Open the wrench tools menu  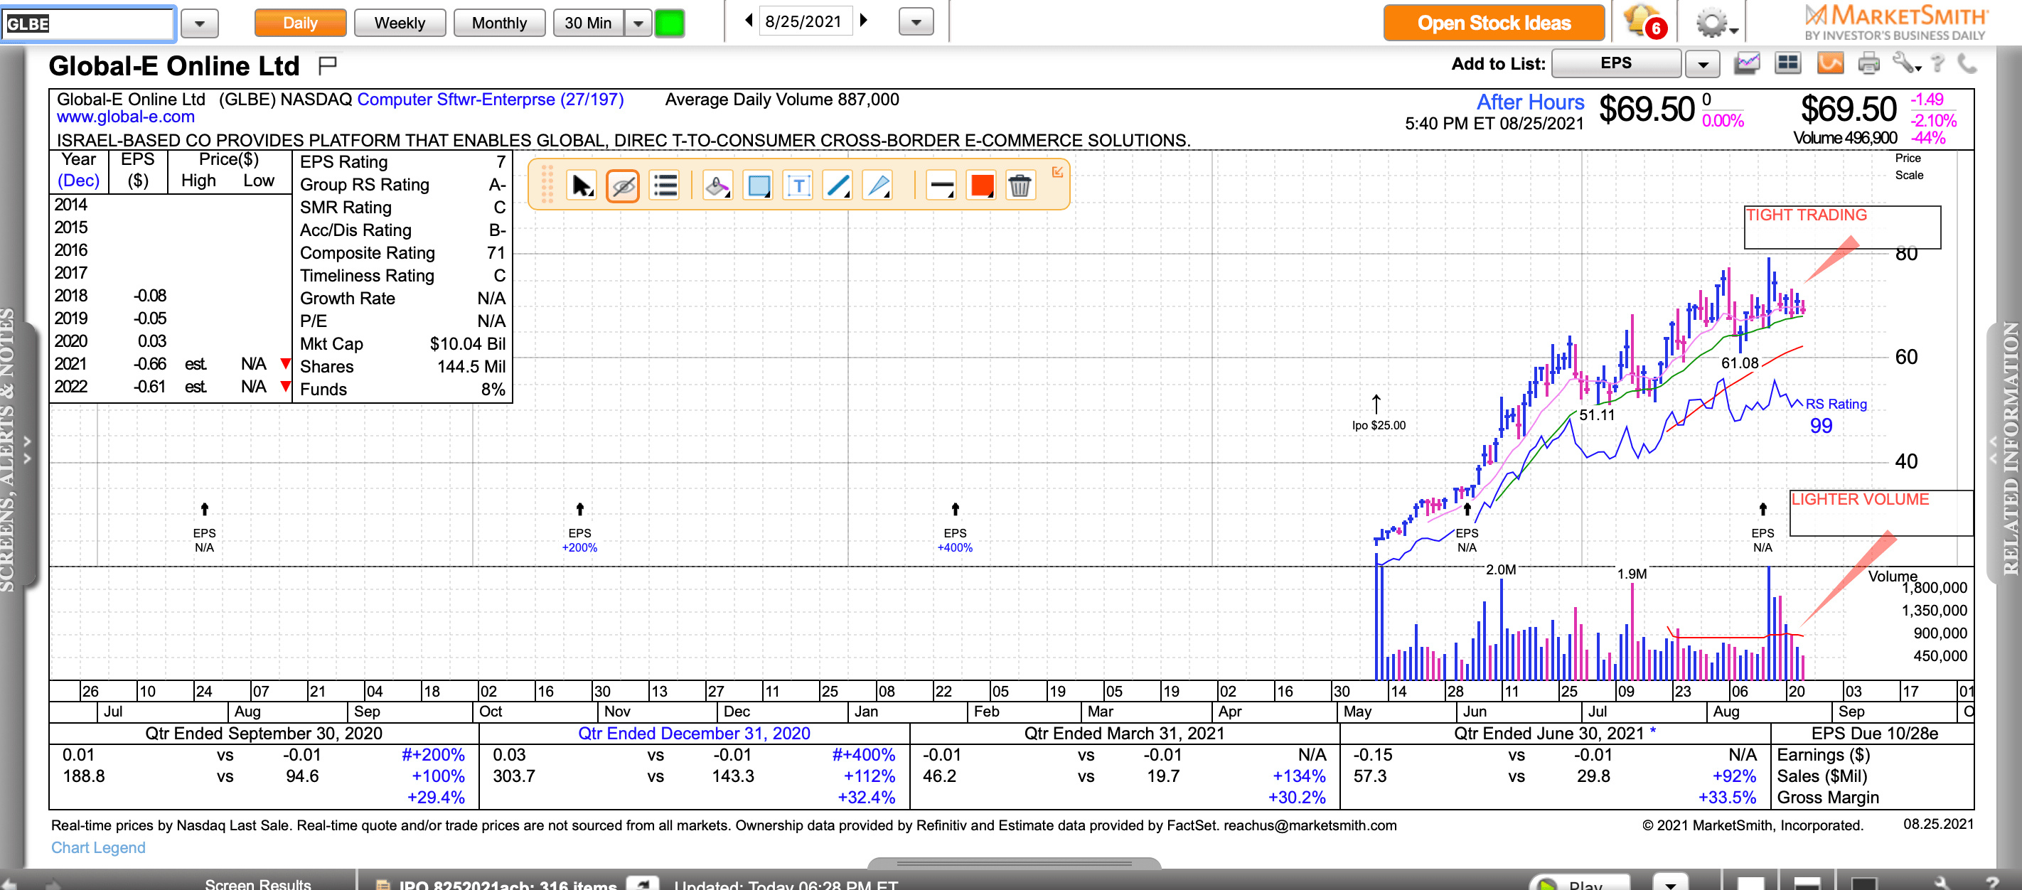click(x=1906, y=63)
